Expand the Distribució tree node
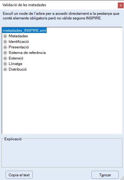Image resolution: width=124 pixels, height=180 pixels. tap(5, 69)
